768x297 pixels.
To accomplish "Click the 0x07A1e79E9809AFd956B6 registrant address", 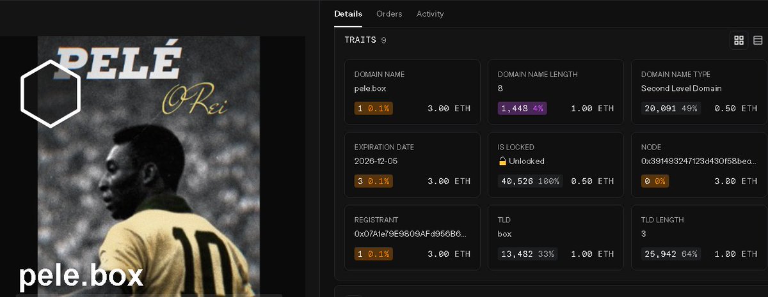I will point(410,234).
